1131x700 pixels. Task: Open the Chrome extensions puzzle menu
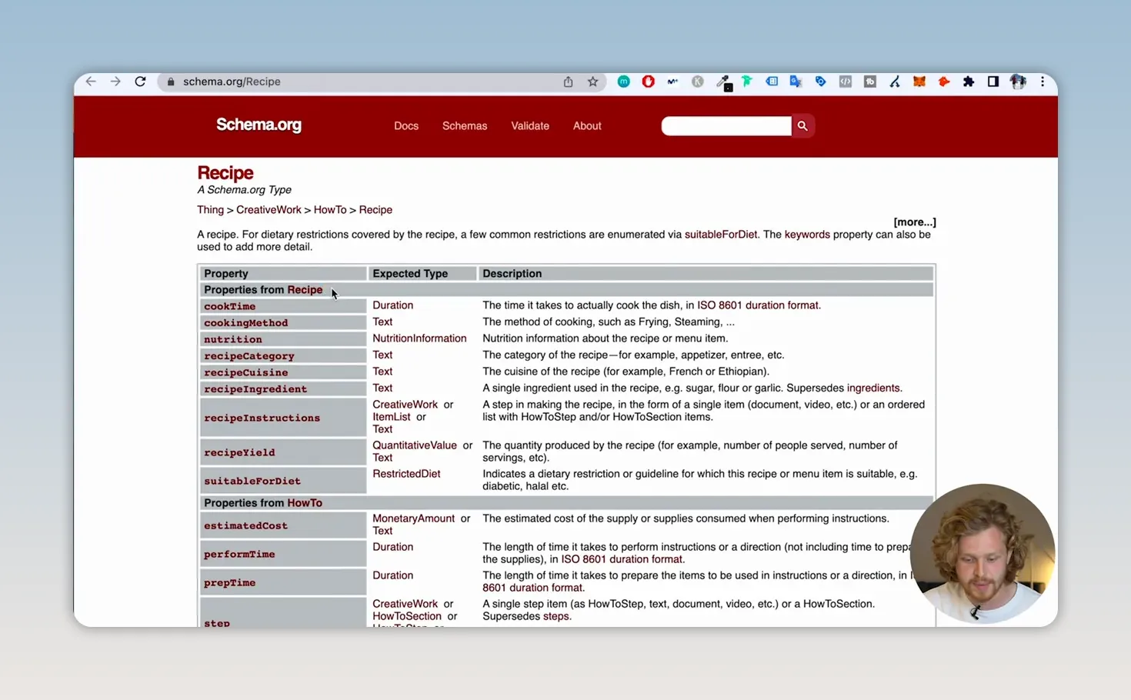point(969,82)
